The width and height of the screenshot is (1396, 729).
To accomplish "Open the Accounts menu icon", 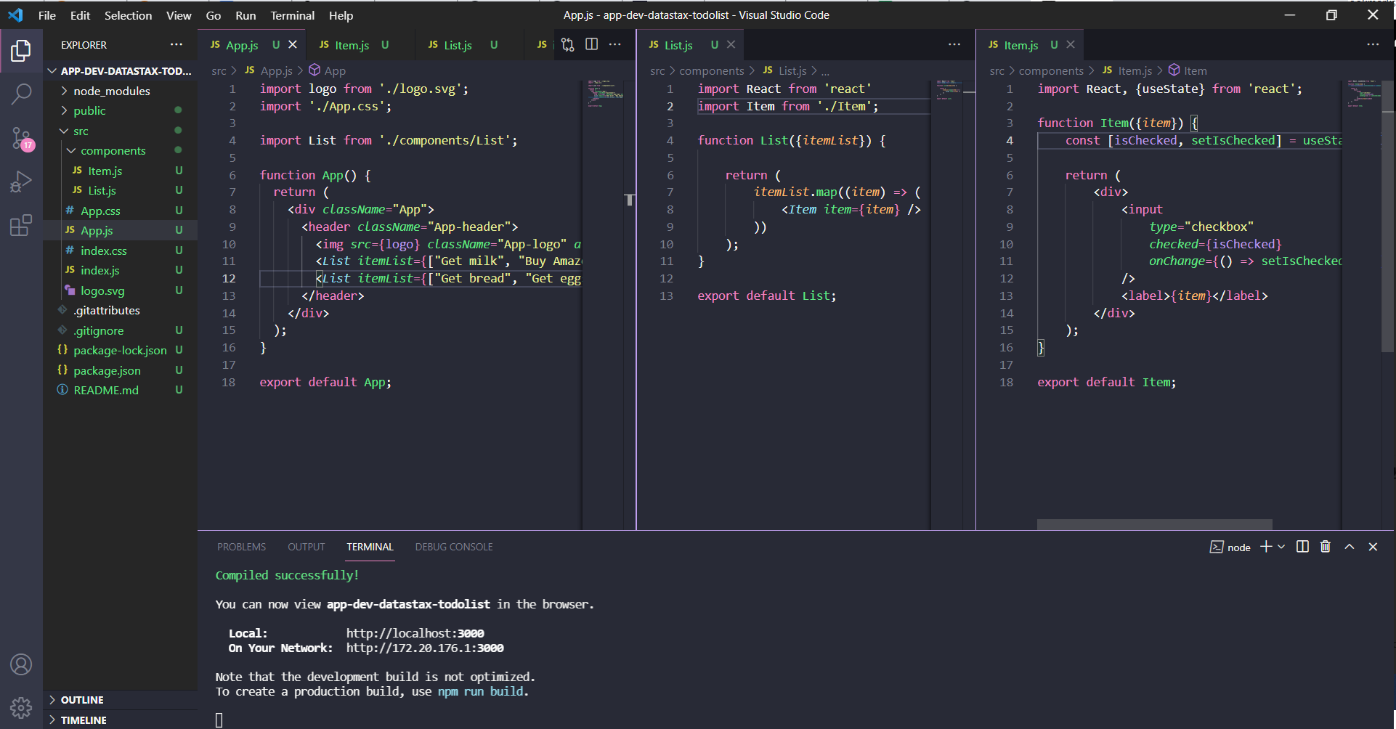I will (21, 664).
